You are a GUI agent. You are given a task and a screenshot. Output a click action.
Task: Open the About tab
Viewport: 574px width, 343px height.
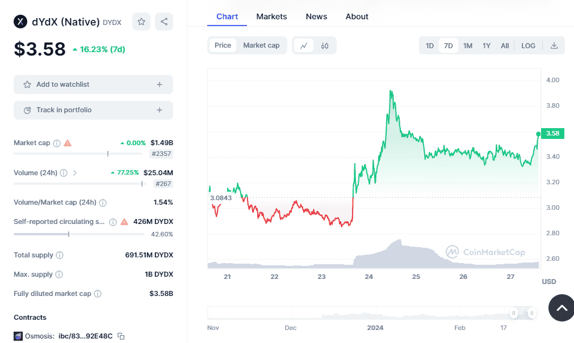pyautogui.click(x=357, y=16)
